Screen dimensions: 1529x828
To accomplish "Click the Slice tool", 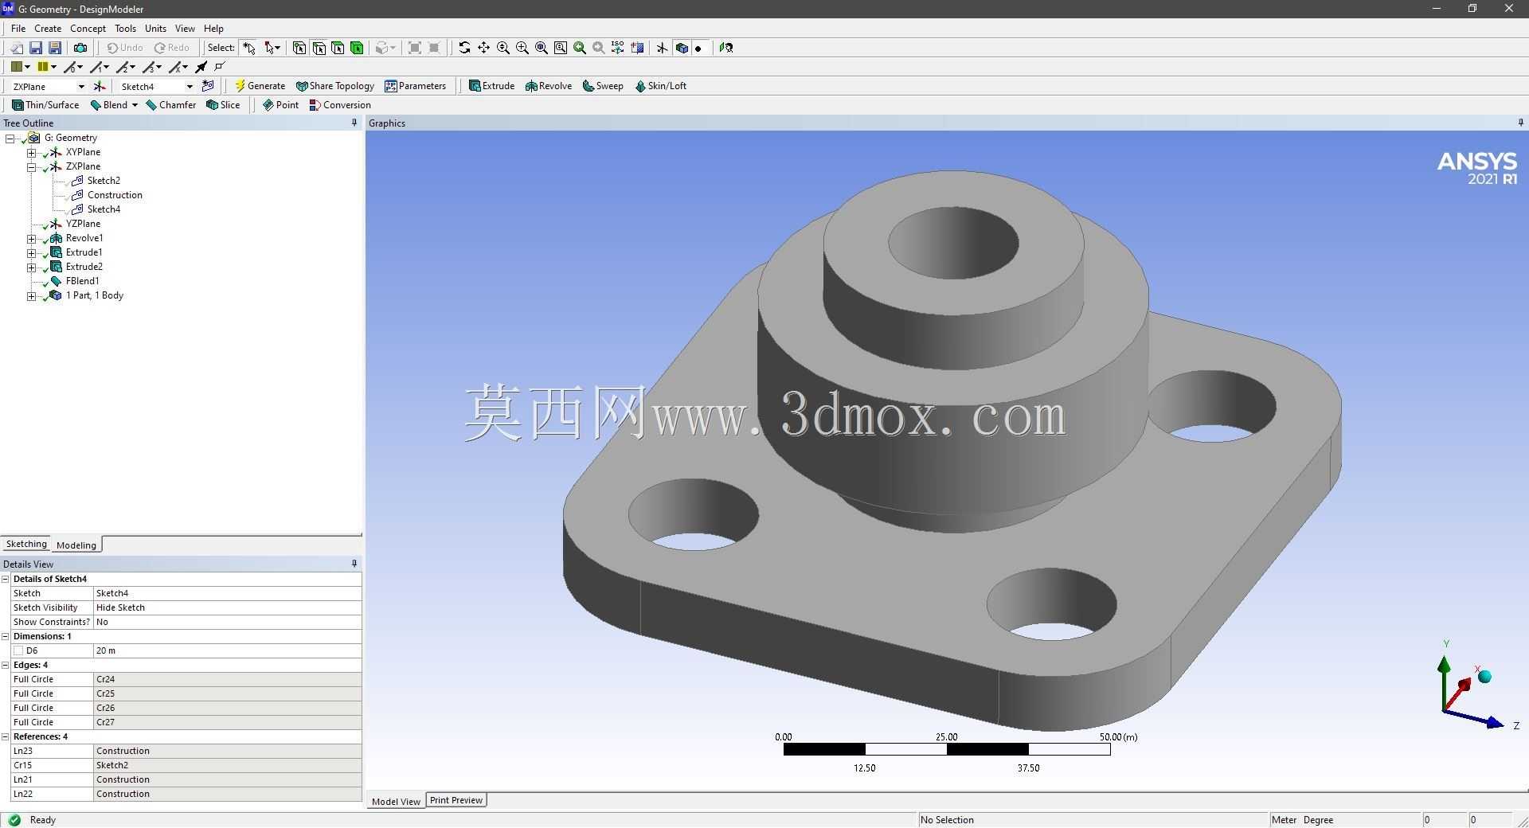I will [x=223, y=105].
